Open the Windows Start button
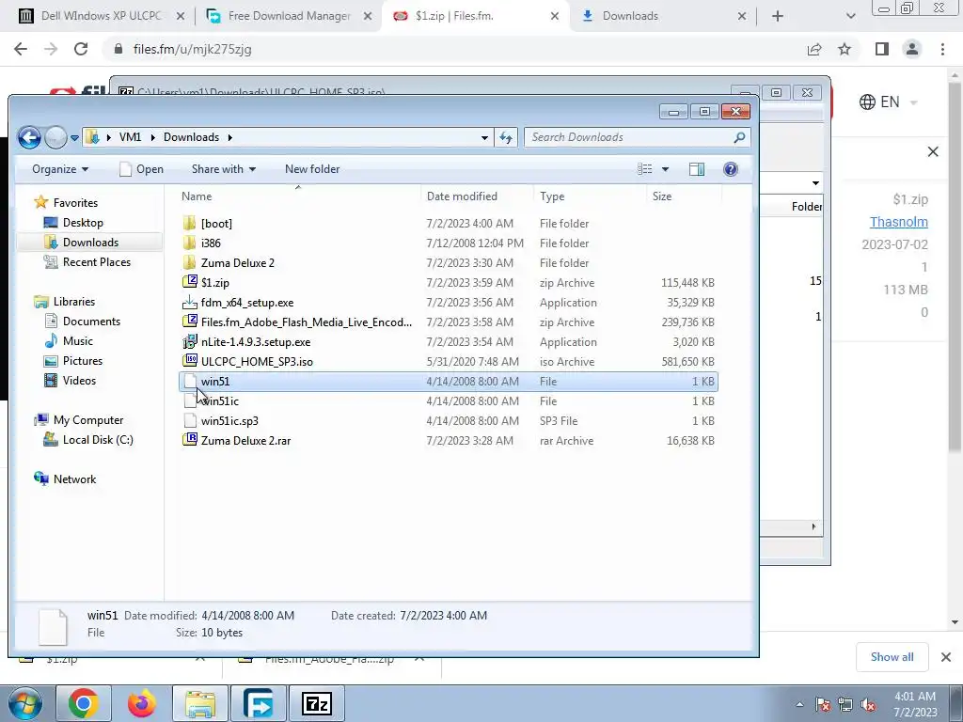 pos(24,703)
